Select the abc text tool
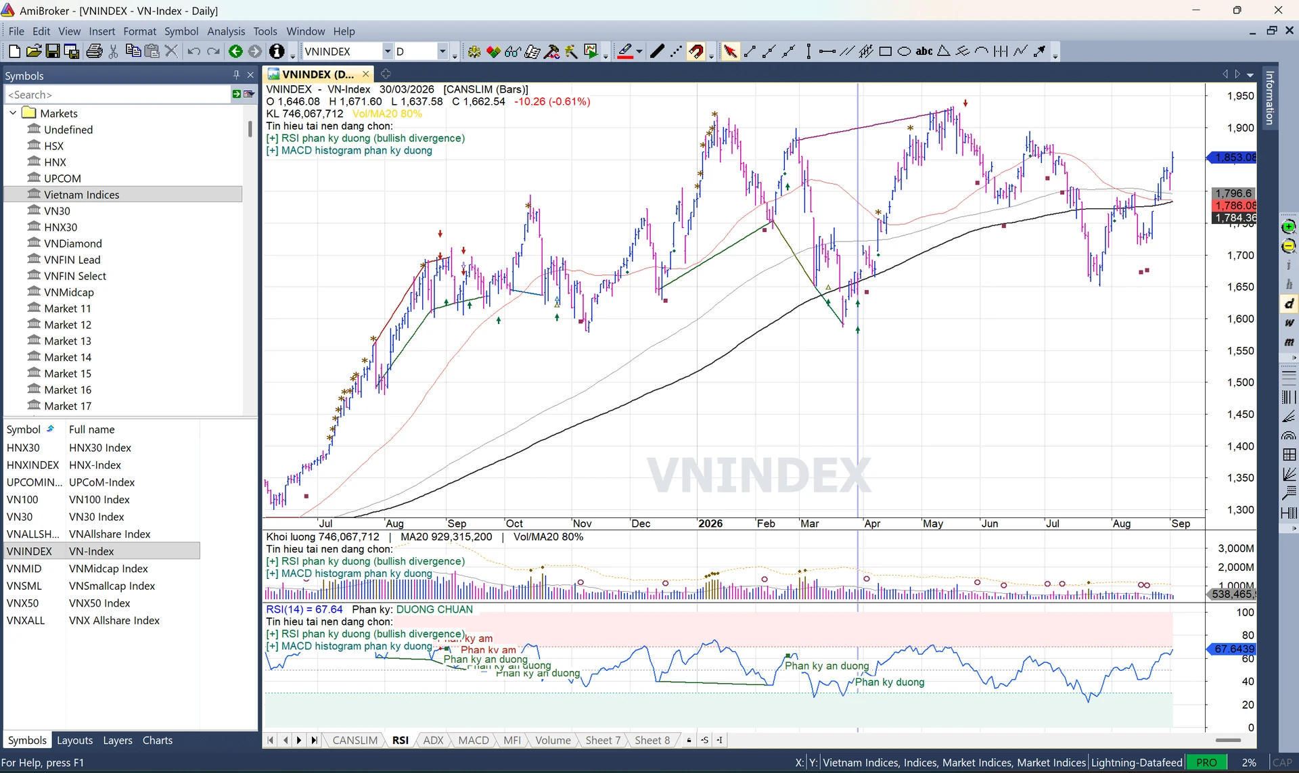This screenshot has width=1299, height=773. coord(924,51)
